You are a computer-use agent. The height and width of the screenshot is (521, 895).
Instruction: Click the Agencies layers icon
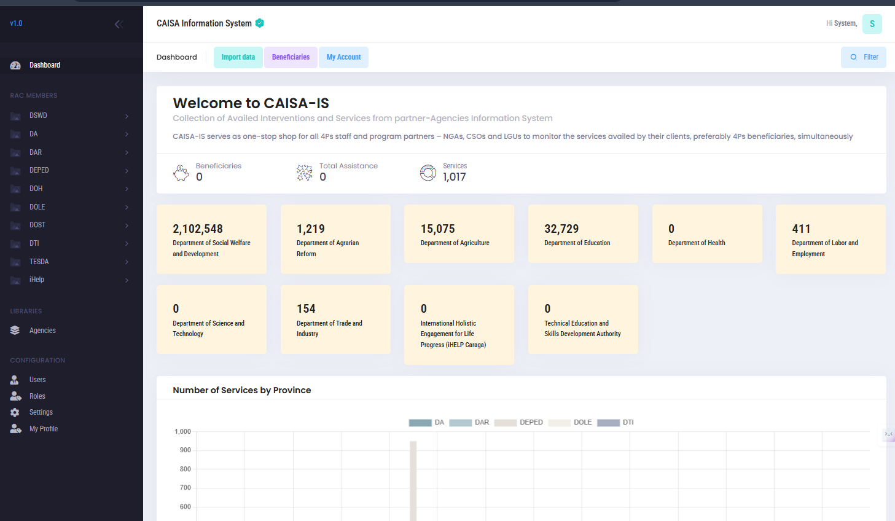[15, 331]
